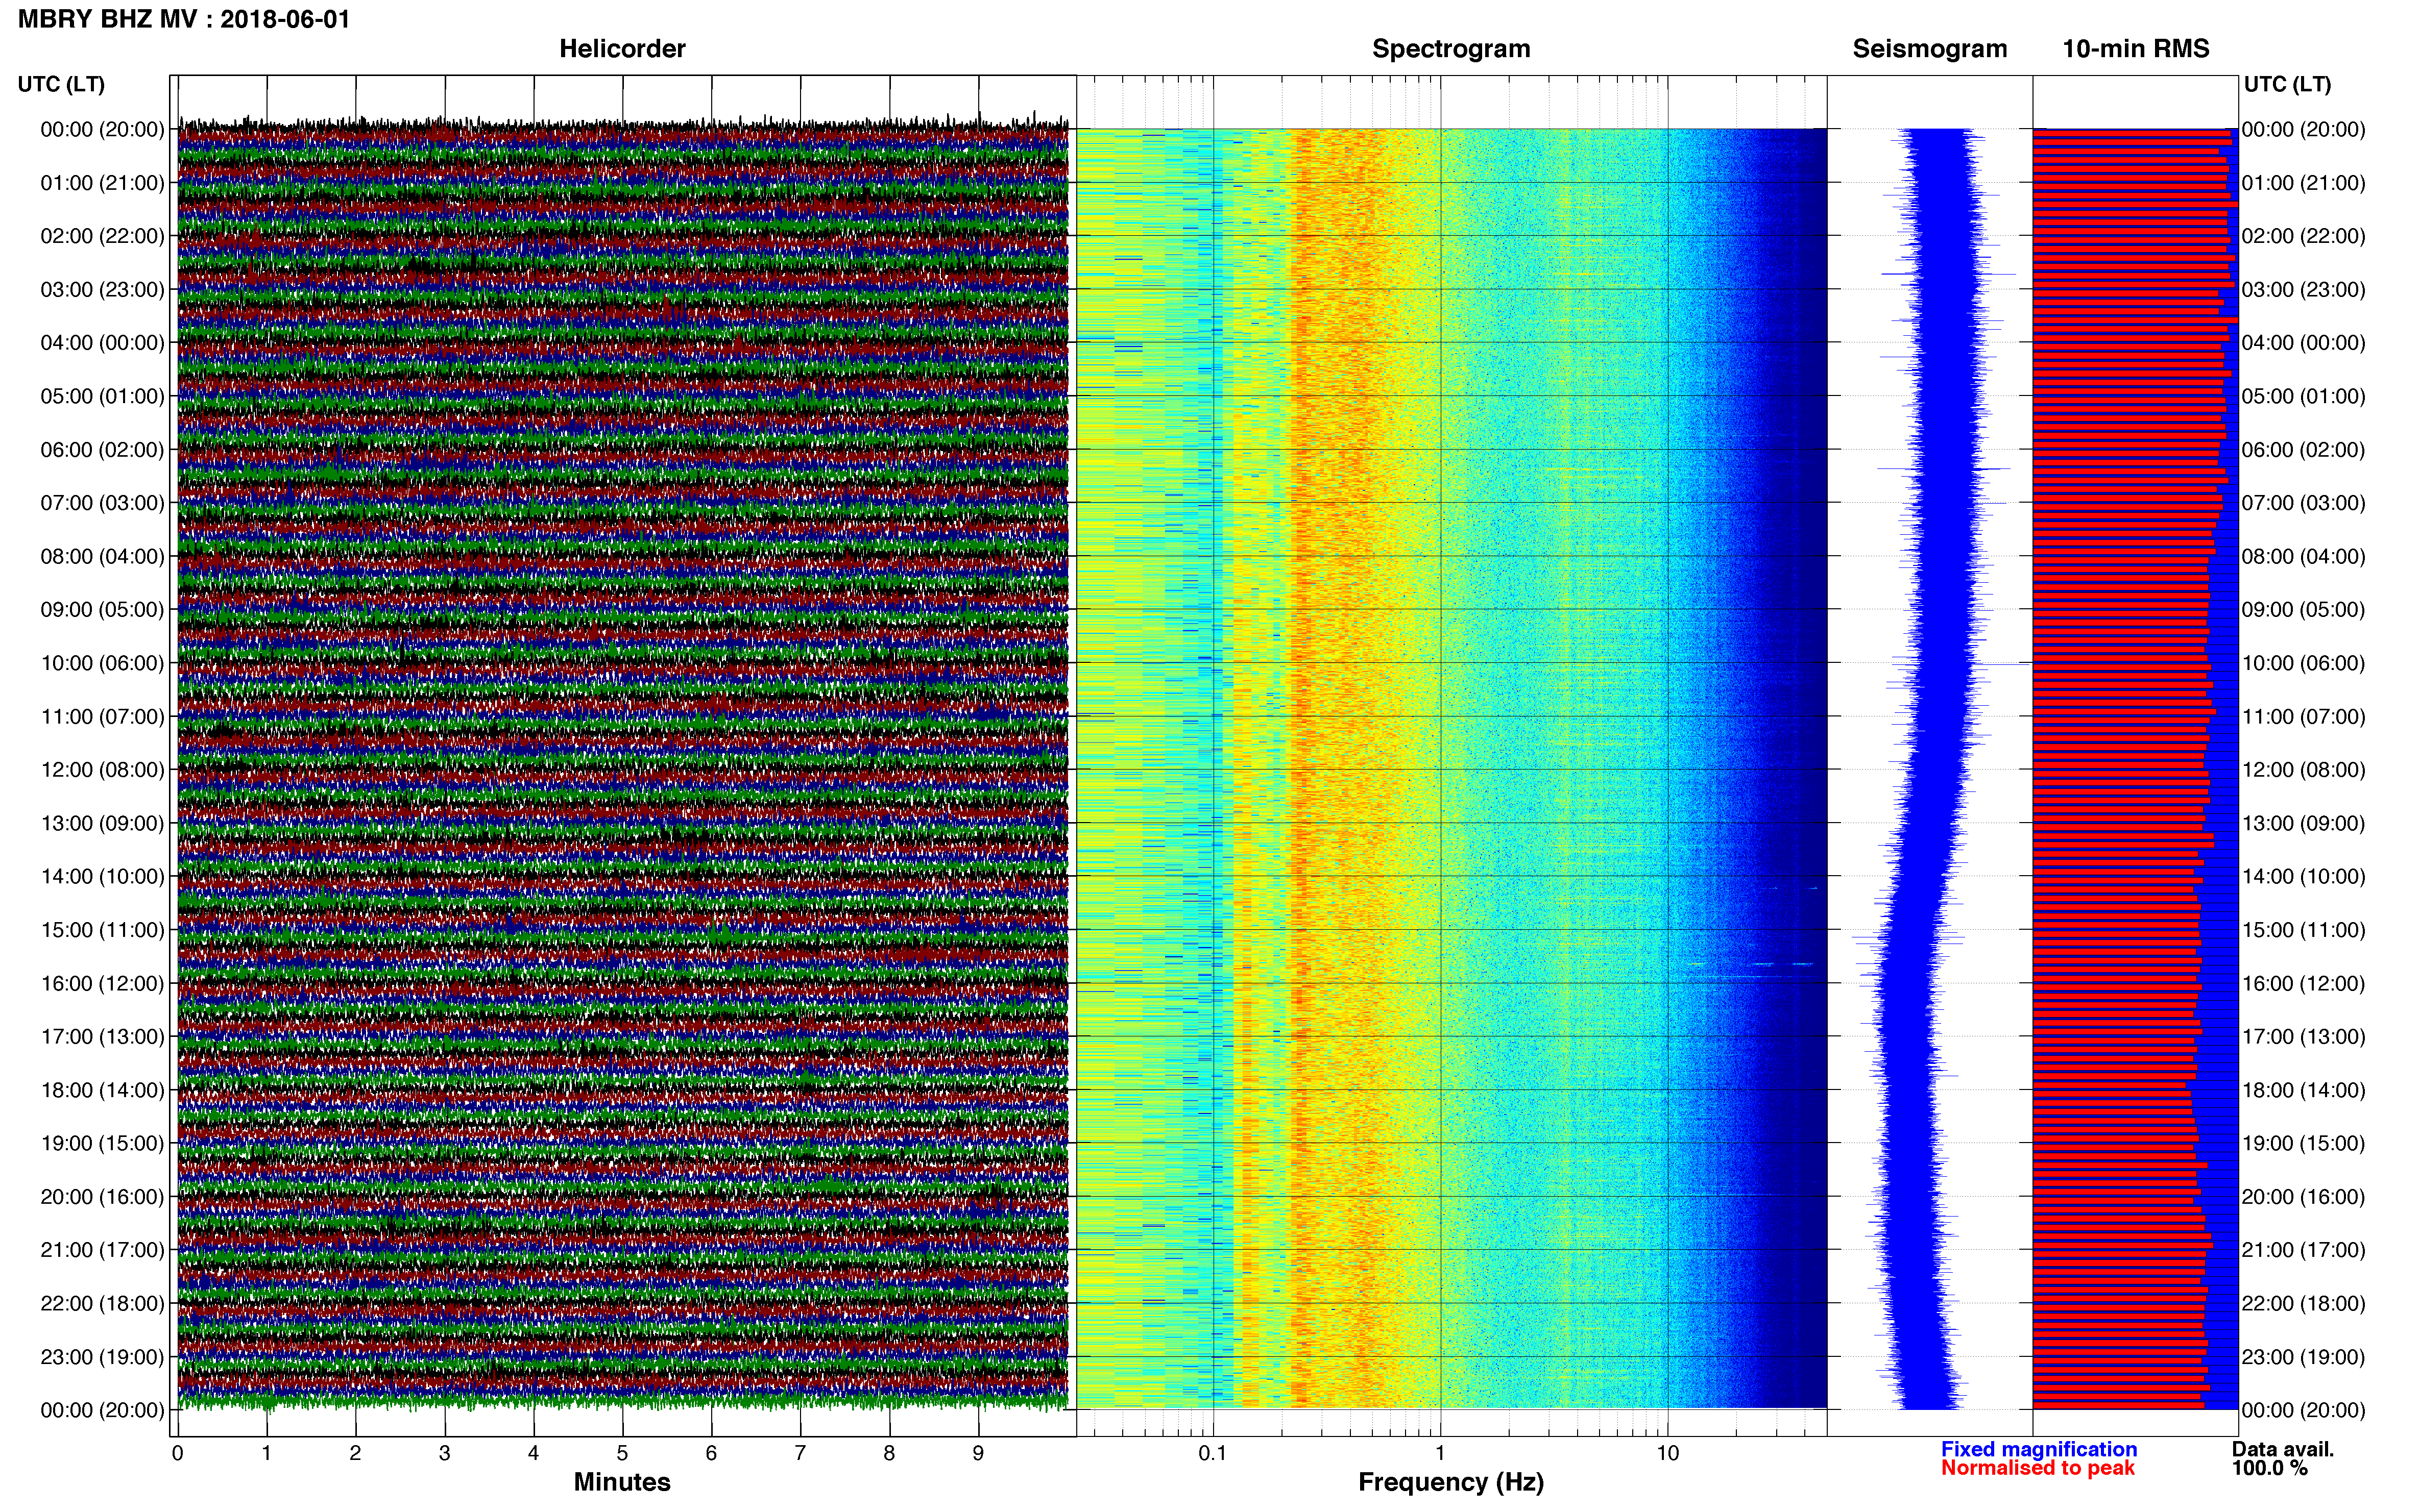Screen dimensions: 2420x1512
Task: Click the '5' minutes tick label
Action: click(622, 1453)
